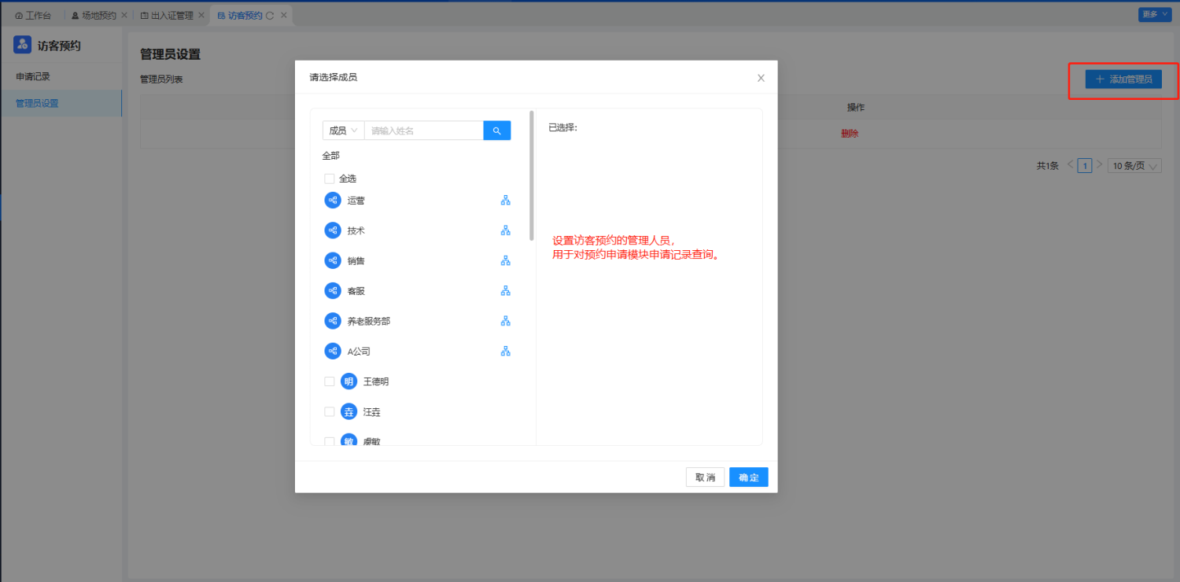The image size is (1180, 582).
Task: Click 王德明's avatar icon
Action: pyautogui.click(x=349, y=381)
